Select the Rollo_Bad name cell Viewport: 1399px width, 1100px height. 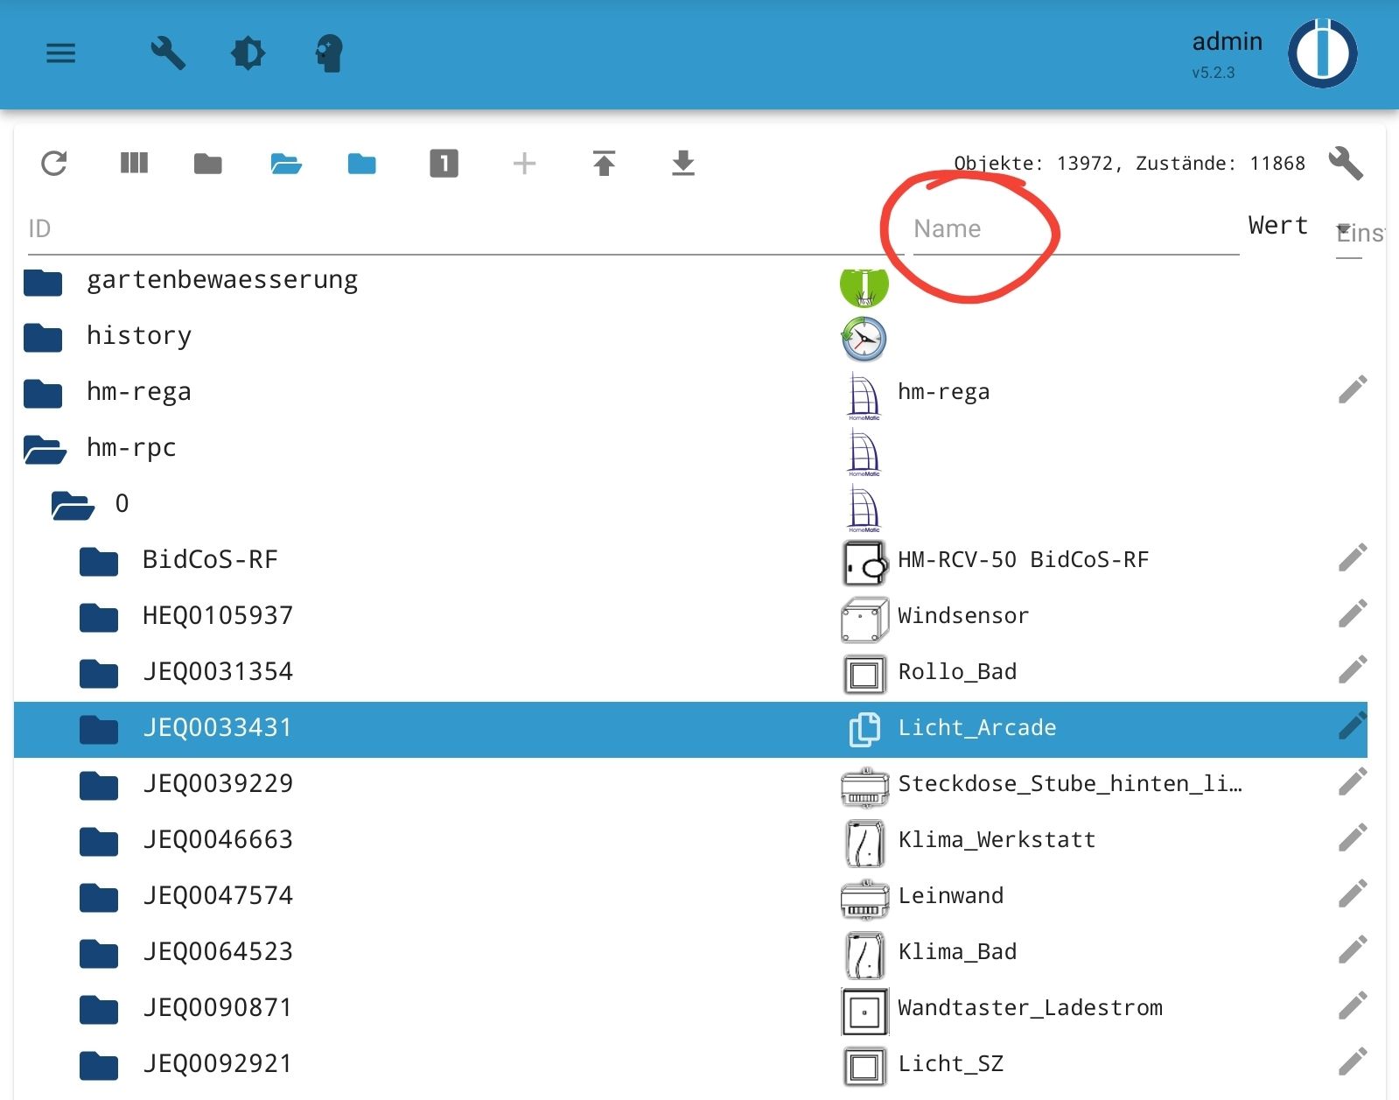957,671
